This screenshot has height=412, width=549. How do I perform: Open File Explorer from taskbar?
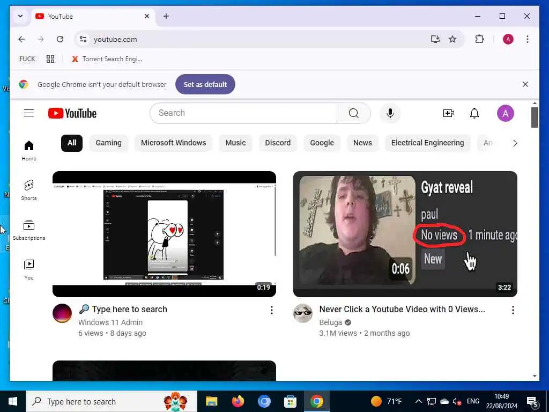coord(211,401)
